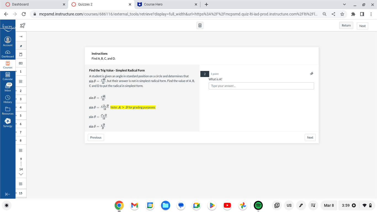Switch to the Dashboard tab
This screenshot has width=377, height=212.
click(33, 4)
